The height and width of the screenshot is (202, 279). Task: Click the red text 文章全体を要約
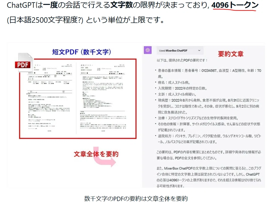click(x=96, y=154)
